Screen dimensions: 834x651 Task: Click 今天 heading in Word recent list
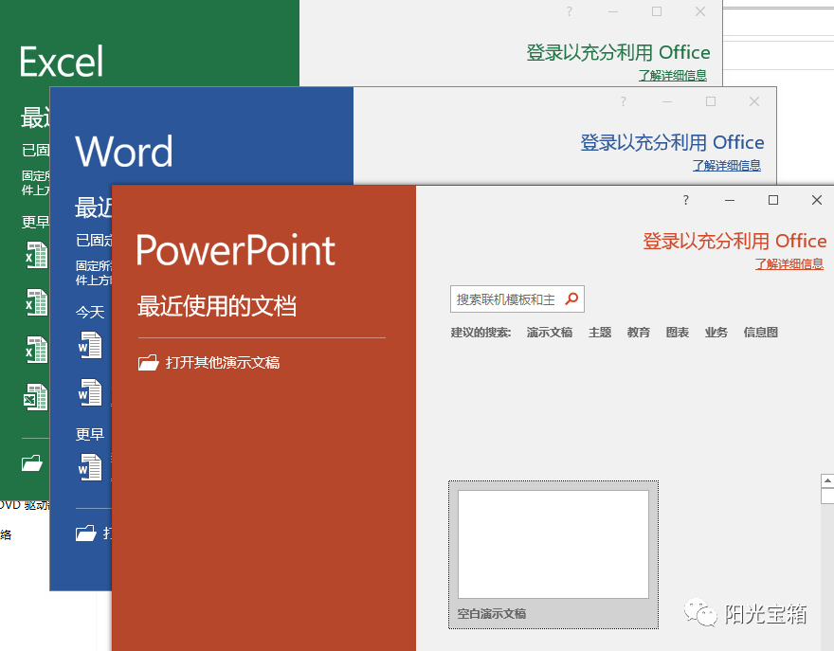click(90, 312)
